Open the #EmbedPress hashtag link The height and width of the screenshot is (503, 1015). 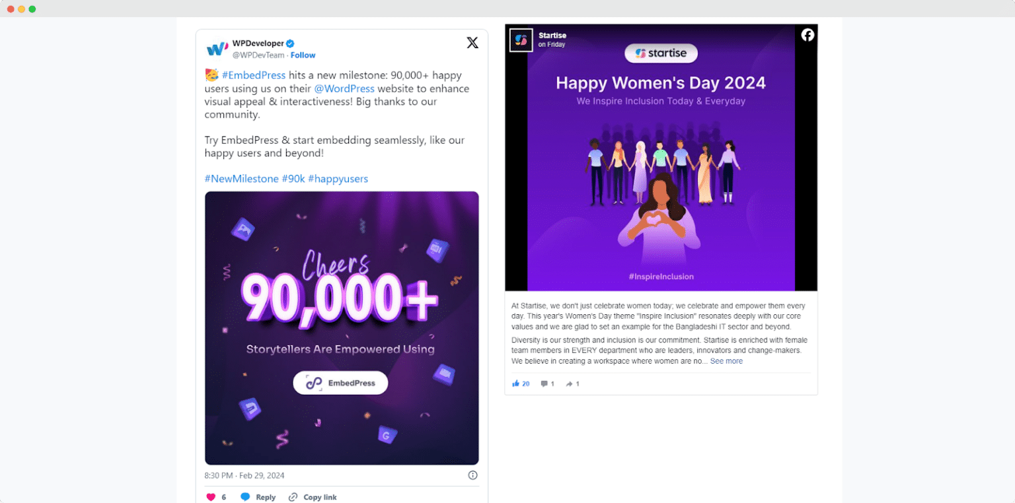[x=254, y=75]
